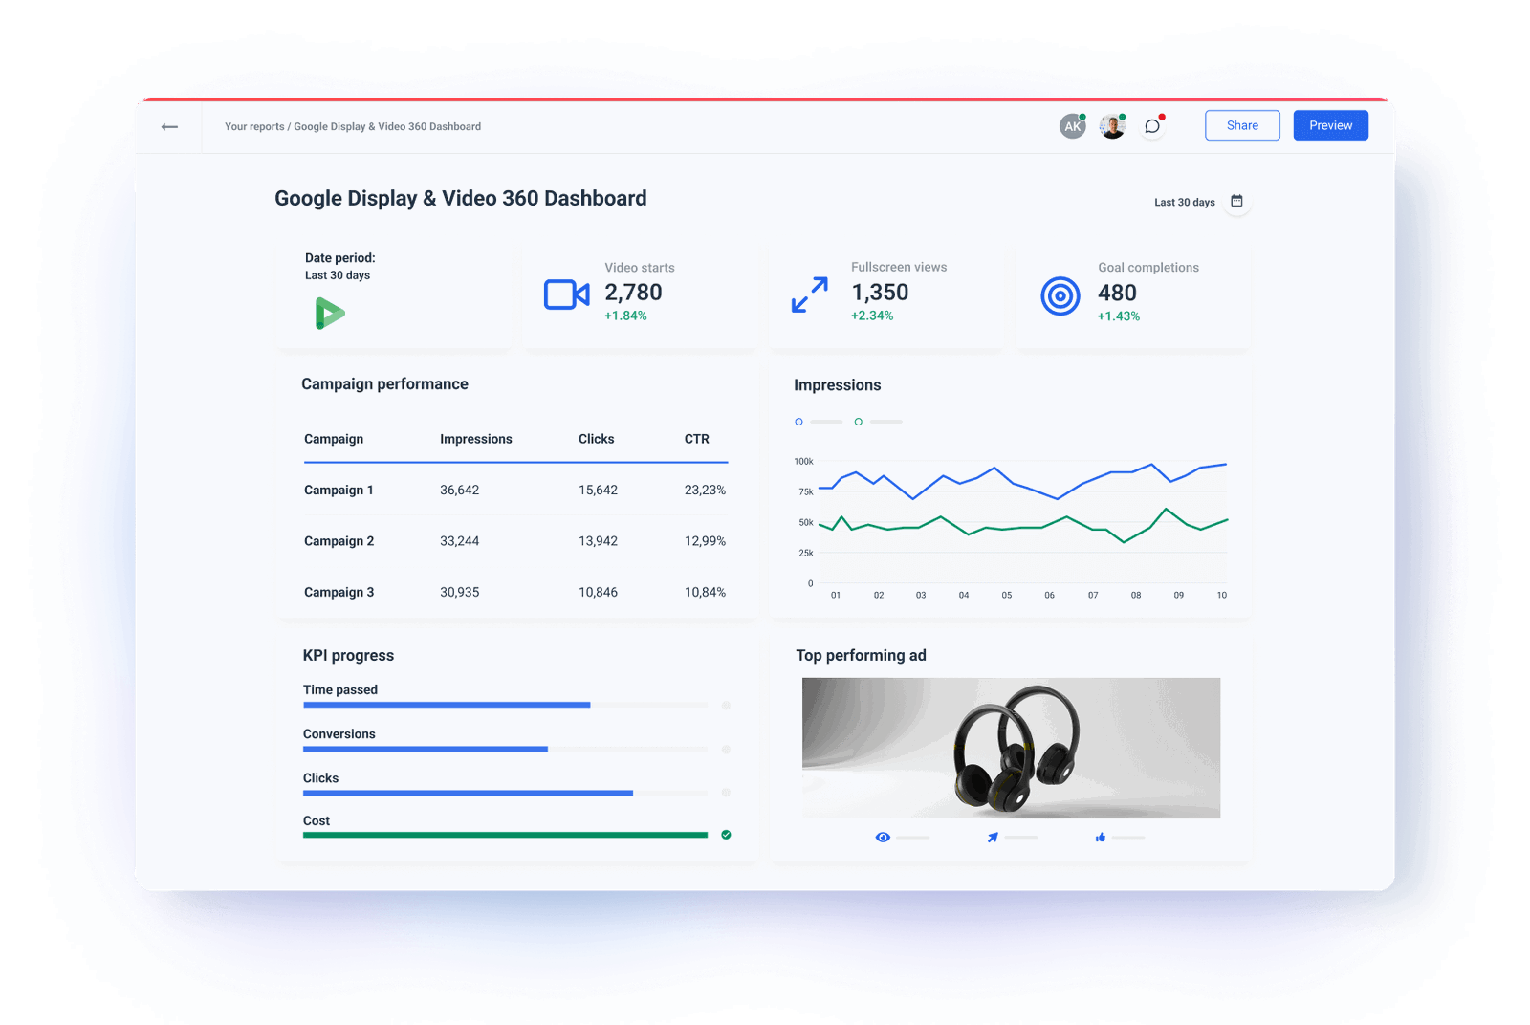
Task: Click the calendar icon next to Last 30 days
Action: coord(1236,201)
